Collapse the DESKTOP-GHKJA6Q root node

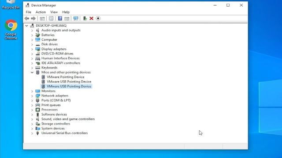click(26, 25)
